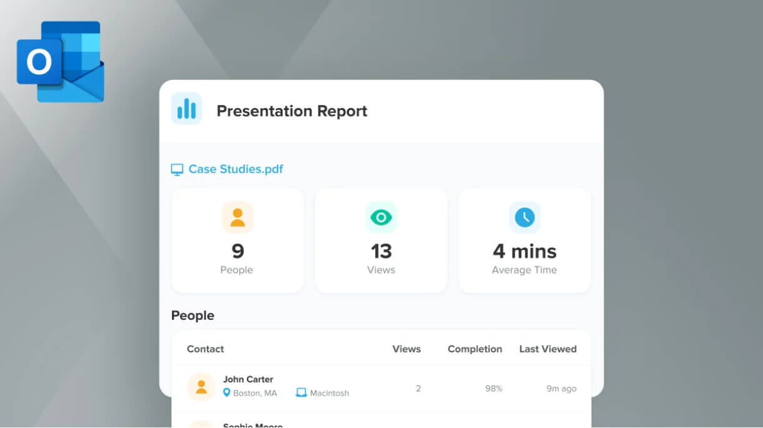Click the Average Time label
The image size is (763, 428).
coord(524,270)
